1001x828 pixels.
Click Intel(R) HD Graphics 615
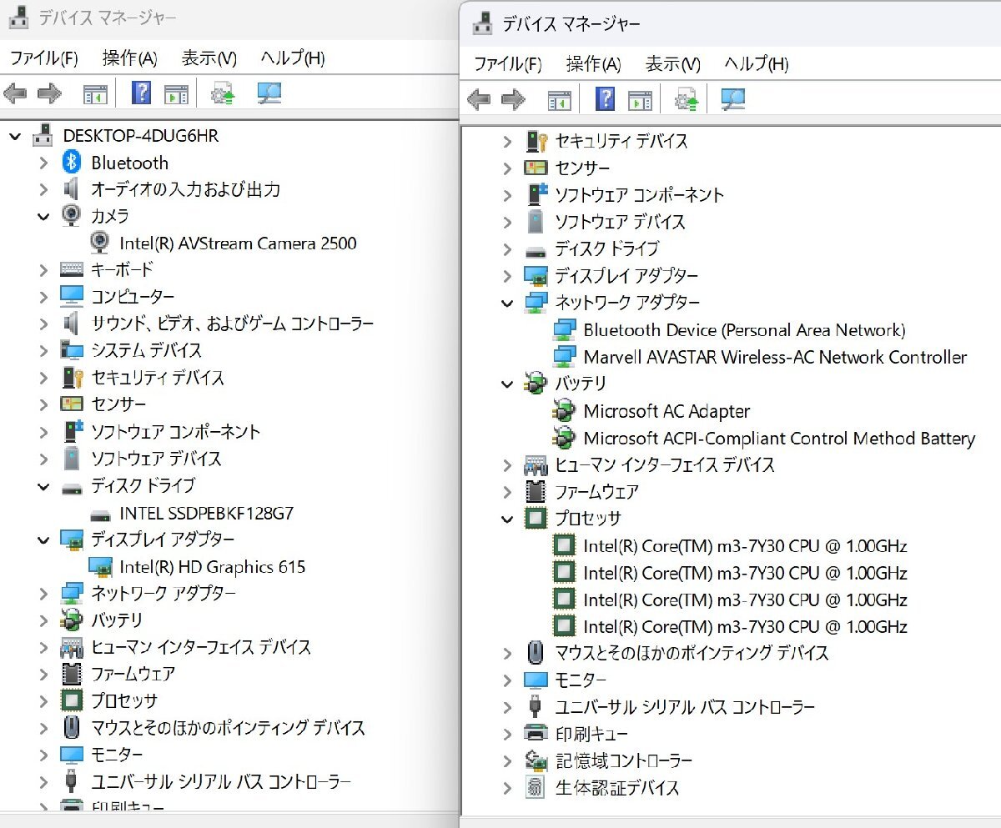click(214, 566)
